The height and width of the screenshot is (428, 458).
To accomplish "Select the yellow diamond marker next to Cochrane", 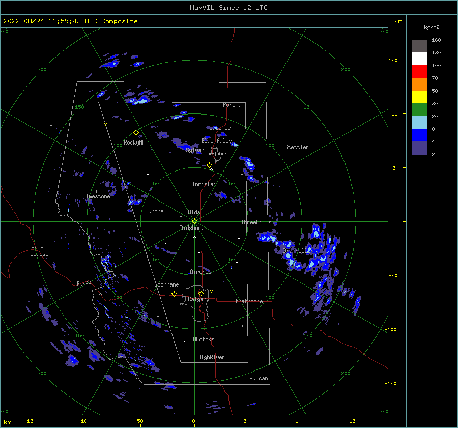I will tap(174, 294).
